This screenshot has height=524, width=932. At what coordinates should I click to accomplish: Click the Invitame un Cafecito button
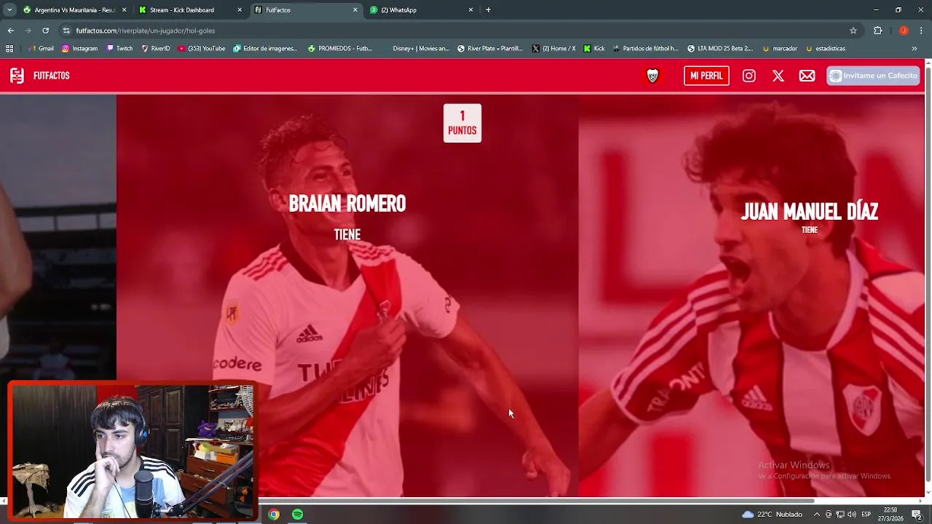tap(873, 76)
